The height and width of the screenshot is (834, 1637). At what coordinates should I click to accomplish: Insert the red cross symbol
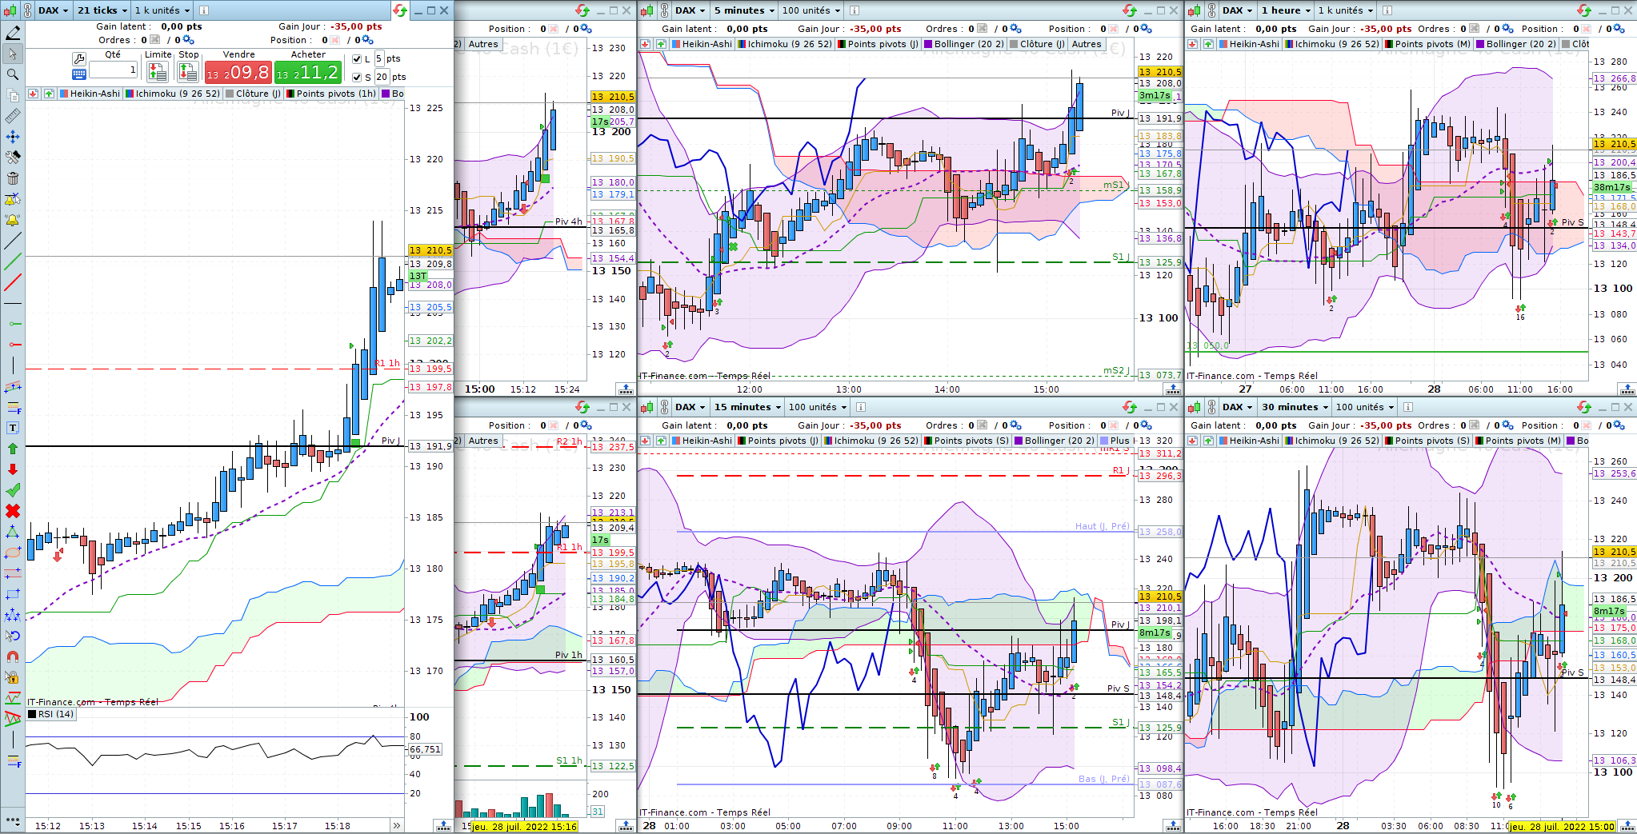click(x=13, y=511)
